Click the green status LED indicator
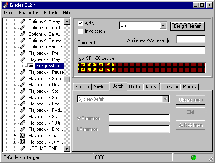Viewport: 215px width, 163px height. [193, 157]
